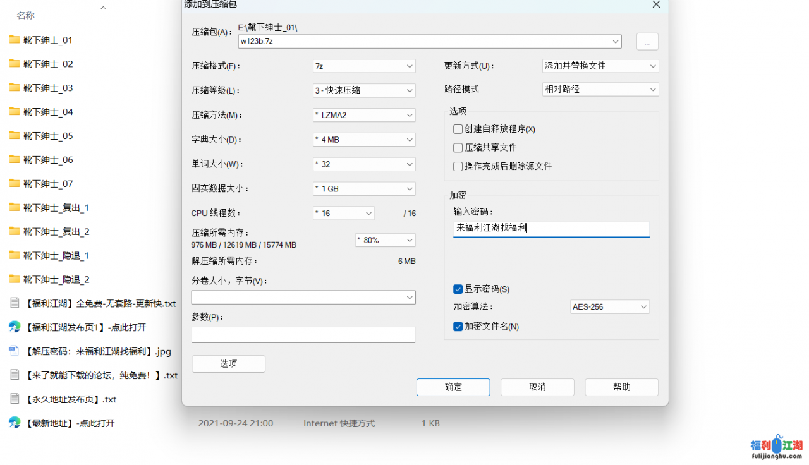
Task: Enable 创建自释放程序 checkbox
Action: 458,129
